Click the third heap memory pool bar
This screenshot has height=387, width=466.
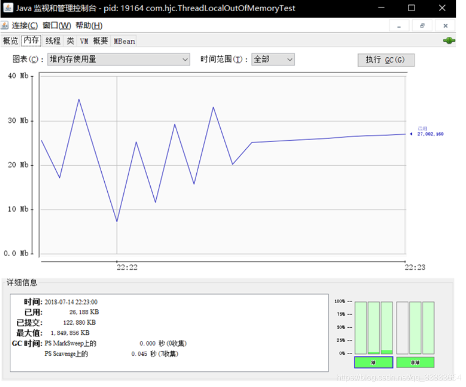[387, 328]
